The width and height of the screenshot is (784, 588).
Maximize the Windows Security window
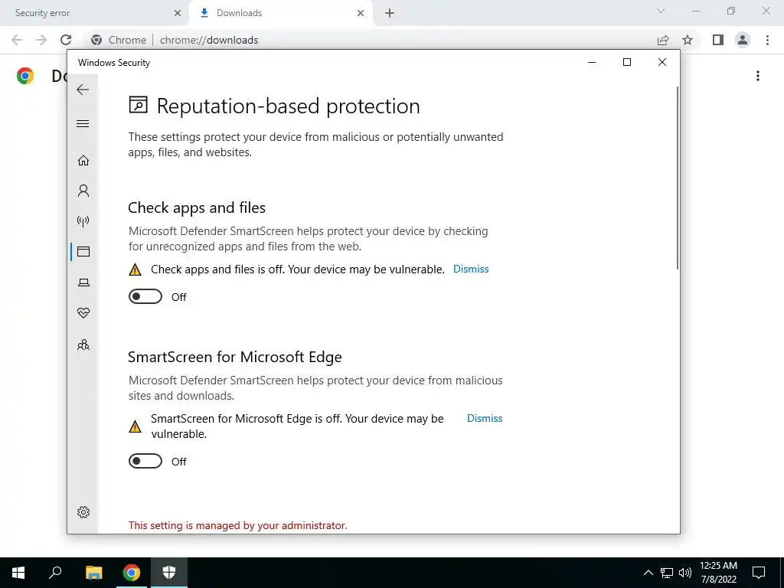click(627, 62)
